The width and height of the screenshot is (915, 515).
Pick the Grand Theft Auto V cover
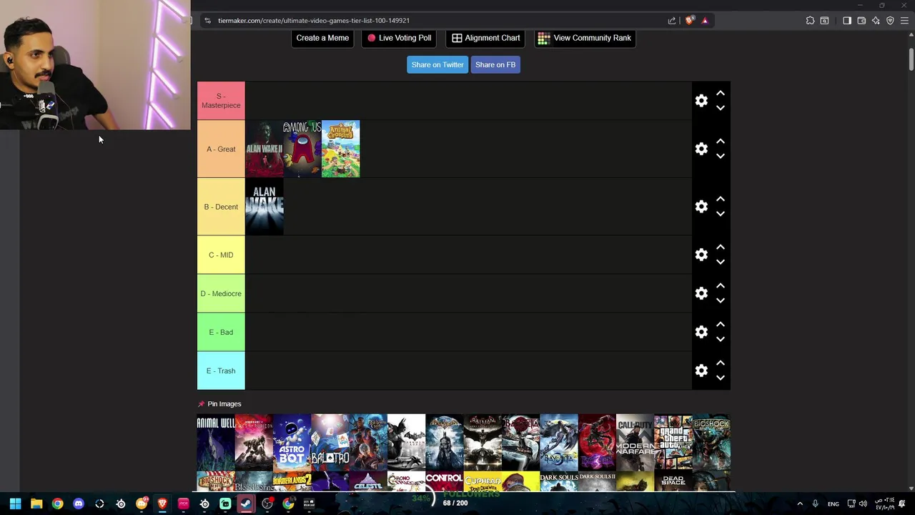(673, 443)
